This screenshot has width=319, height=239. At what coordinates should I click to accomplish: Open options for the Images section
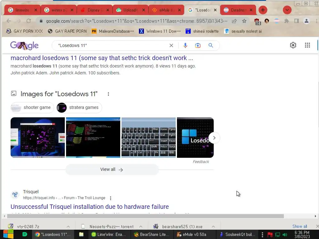click(108, 94)
